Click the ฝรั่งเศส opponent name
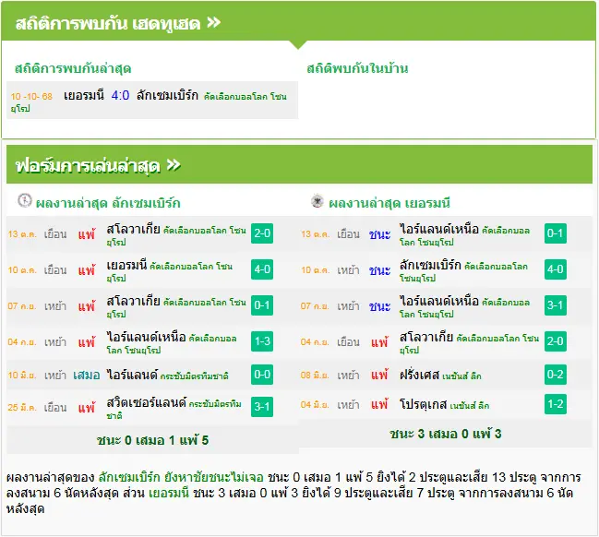599x537 pixels. click(x=419, y=375)
